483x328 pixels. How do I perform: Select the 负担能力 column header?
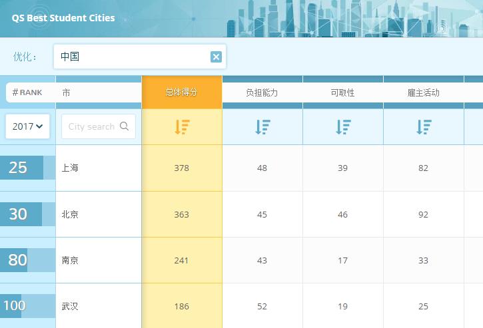click(x=262, y=92)
